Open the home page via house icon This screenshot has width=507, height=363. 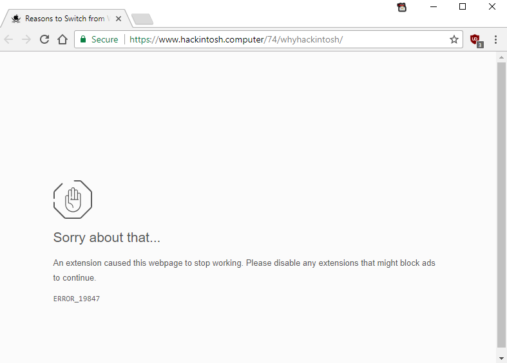point(62,39)
